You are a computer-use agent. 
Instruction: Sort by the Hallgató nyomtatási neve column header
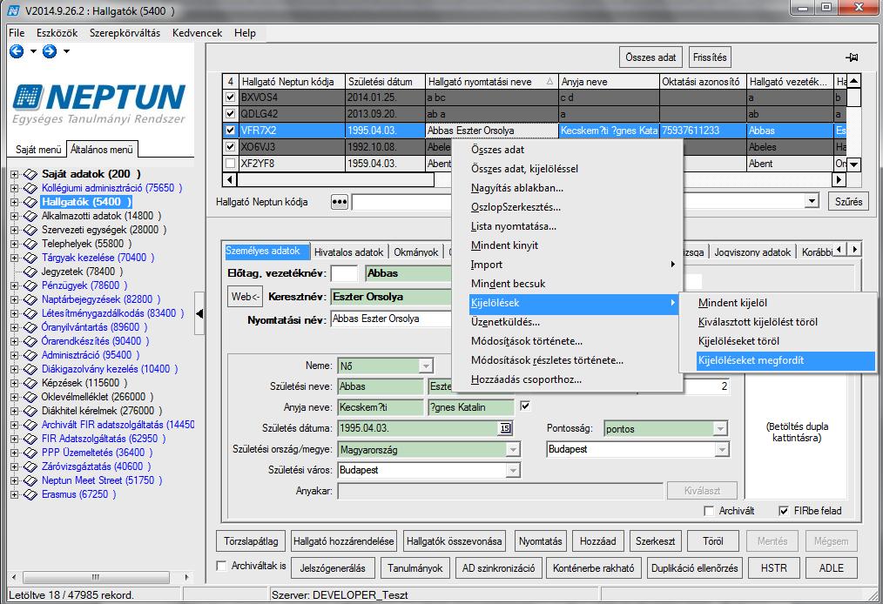[x=491, y=82]
